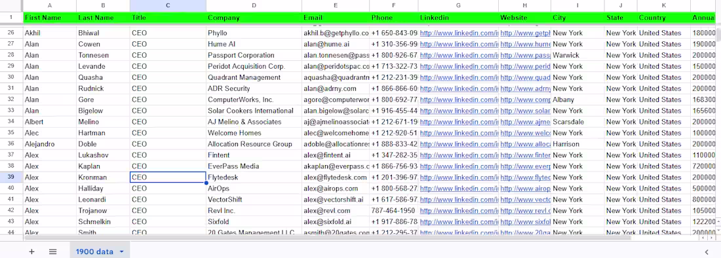The image size is (721, 258).
Task: Select row 26 header
Action: (11, 33)
